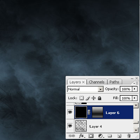
Task: Switch to the Paths tab
Action: (114, 82)
